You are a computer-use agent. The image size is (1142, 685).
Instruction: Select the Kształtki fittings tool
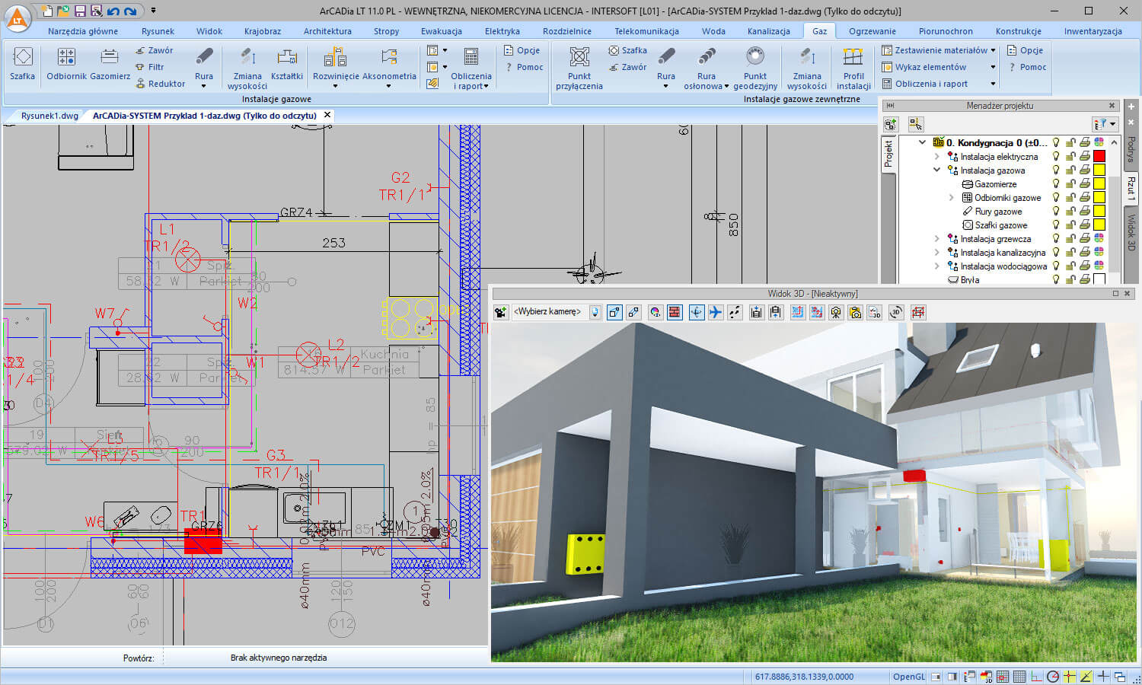(287, 64)
